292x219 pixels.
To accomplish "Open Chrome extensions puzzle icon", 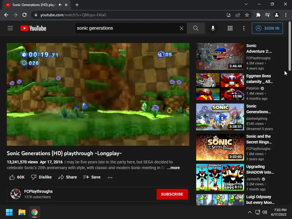I will (x=258, y=15).
